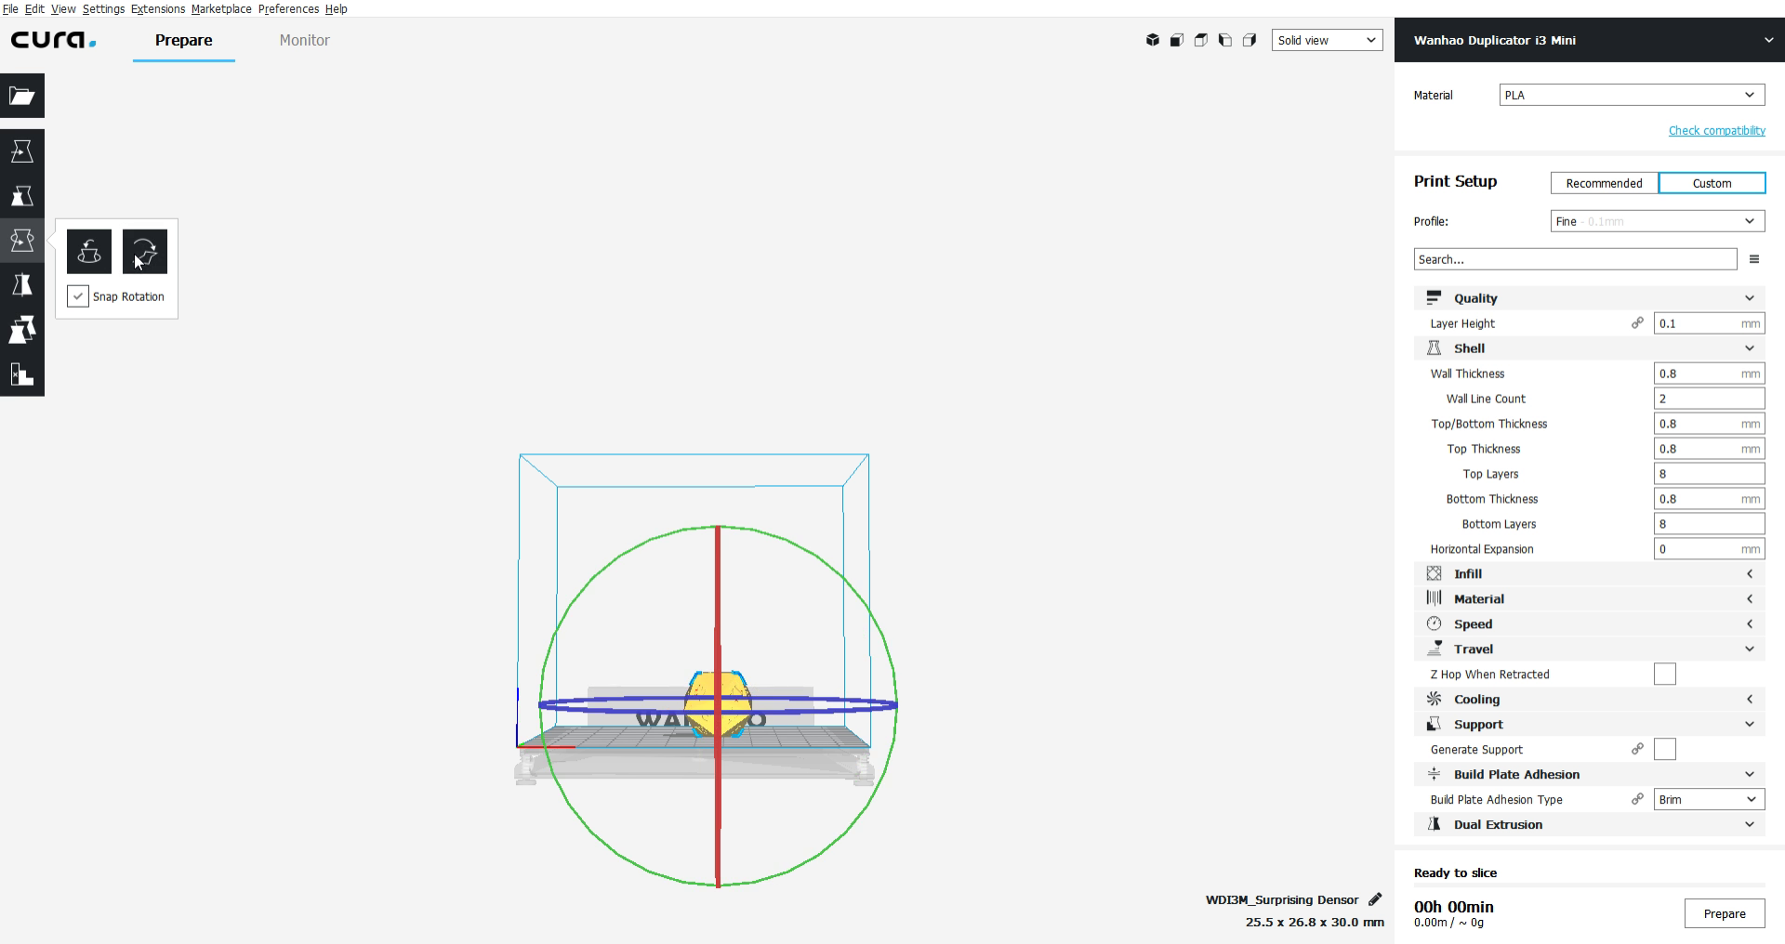This screenshot has width=1785, height=944.
Task: Collapse the Quality settings section
Action: pyautogui.click(x=1590, y=298)
